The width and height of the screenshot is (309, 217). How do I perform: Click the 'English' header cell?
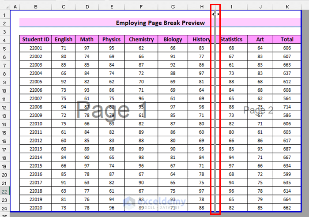[64, 39]
